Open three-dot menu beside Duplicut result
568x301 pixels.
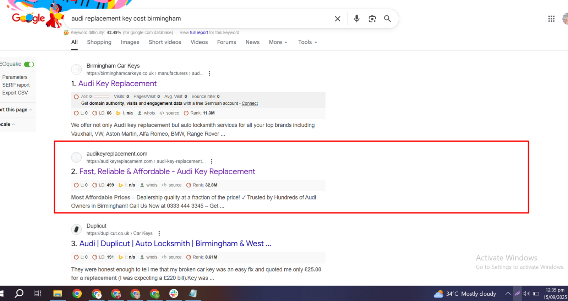pos(159,234)
